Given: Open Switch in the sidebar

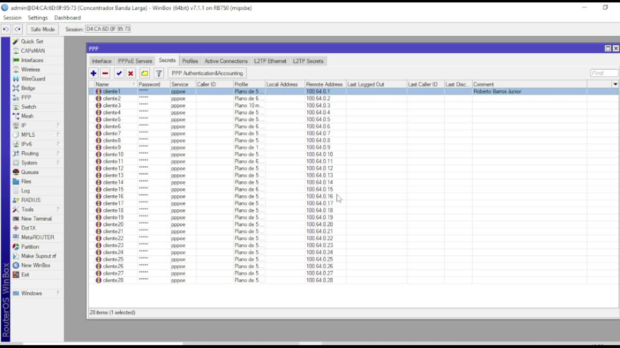Looking at the screenshot, I should (x=29, y=107).
